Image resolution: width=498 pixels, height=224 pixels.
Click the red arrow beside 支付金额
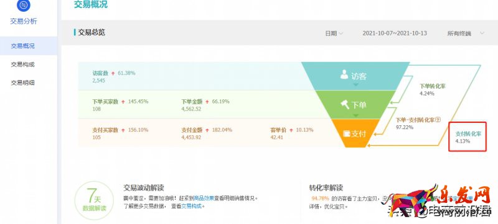click(207, 130)
